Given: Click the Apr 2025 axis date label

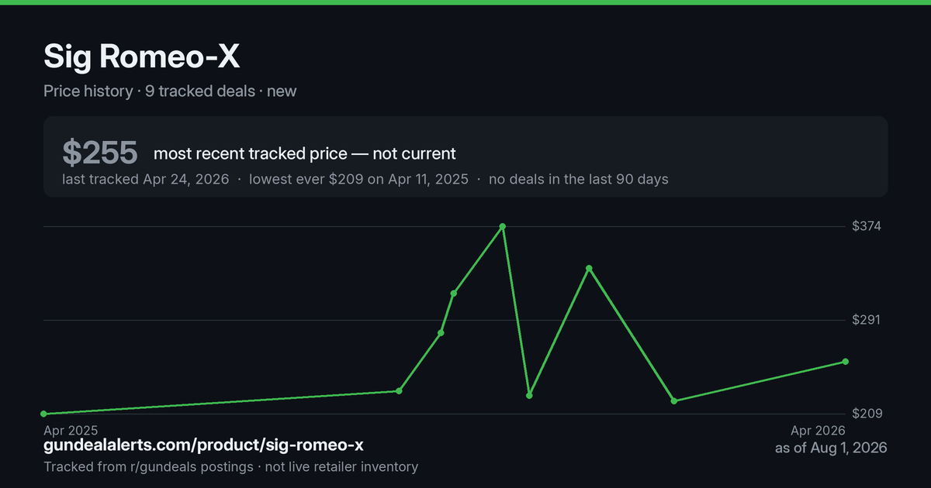Looking at the screenshot, I should [x=71, y=430].
